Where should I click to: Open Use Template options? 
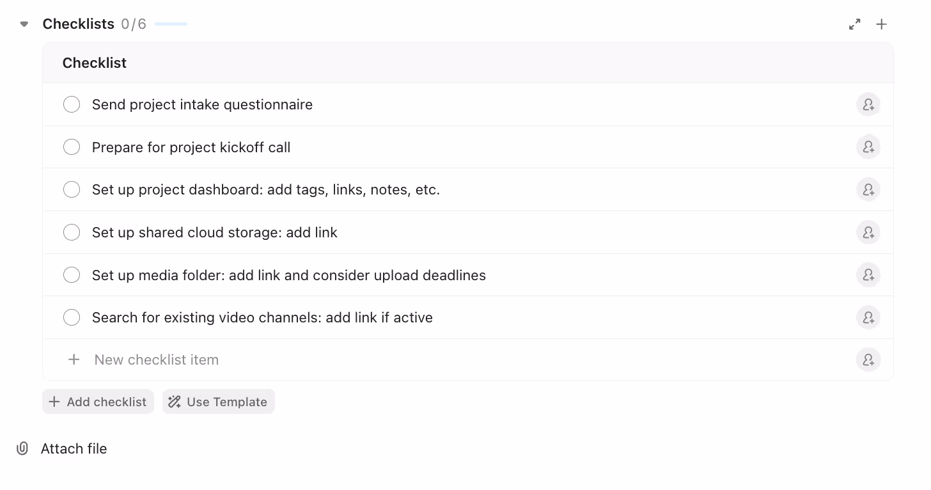[218, 402]
